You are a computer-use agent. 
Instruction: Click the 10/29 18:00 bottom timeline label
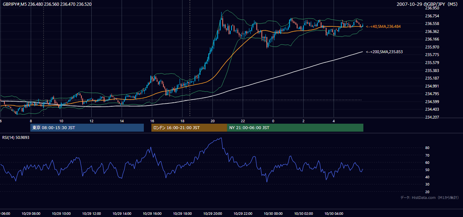pyautogui.click(x=182, y=214)
